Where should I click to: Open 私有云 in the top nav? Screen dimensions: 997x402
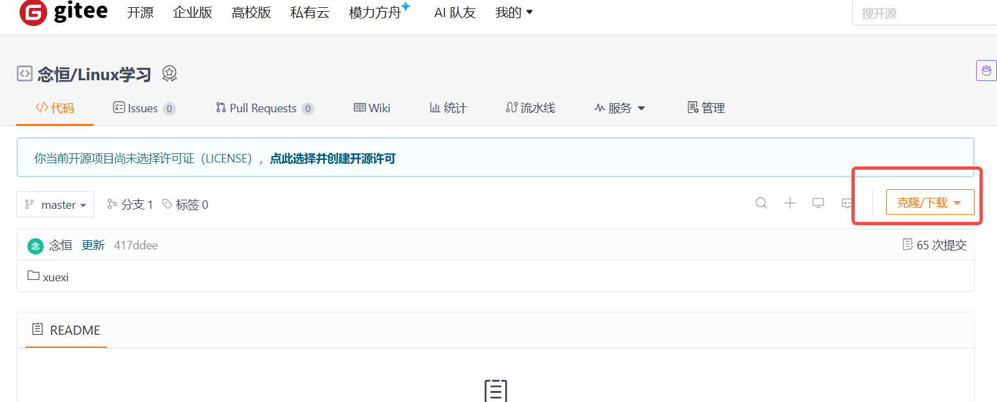tap(310, 12)
